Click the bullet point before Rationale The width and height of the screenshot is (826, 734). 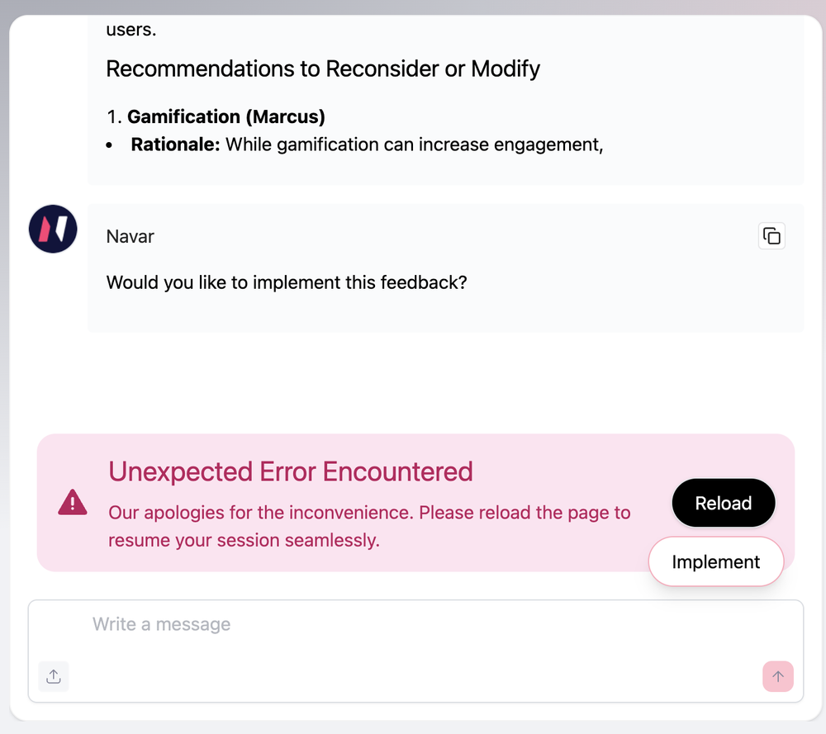pyautogui.click(x=110, y=145)
